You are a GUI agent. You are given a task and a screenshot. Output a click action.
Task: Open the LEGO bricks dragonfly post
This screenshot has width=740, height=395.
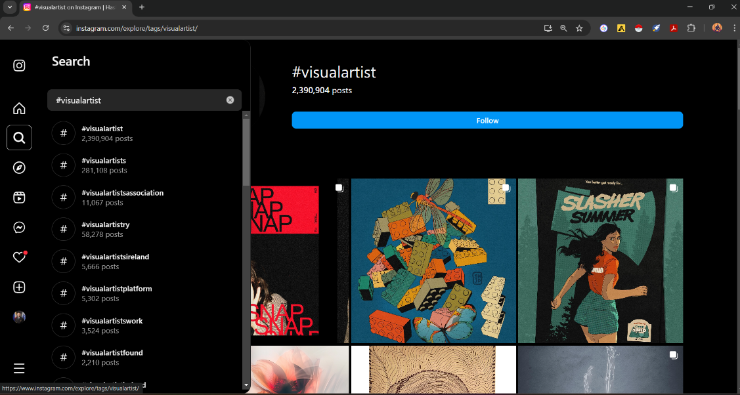pos(433,260)
